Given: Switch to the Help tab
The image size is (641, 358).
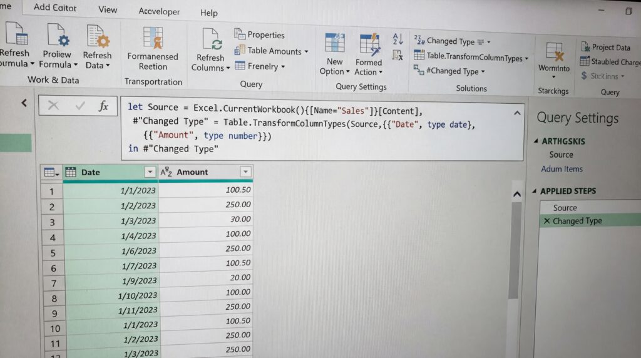Looking at the screenshot, I should (x=208, y=13).
